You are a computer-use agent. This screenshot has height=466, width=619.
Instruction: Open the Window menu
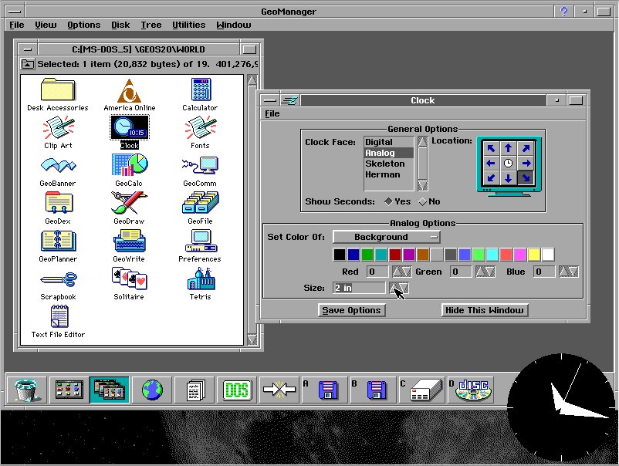click(233, 25)
